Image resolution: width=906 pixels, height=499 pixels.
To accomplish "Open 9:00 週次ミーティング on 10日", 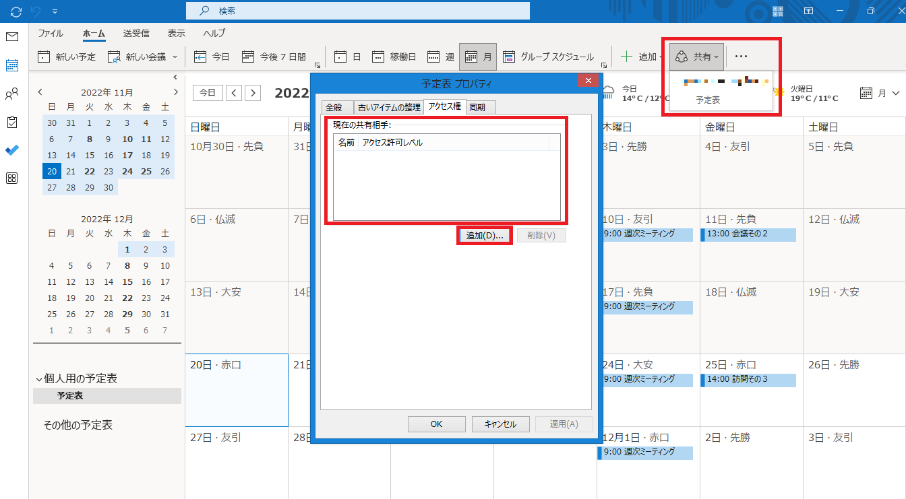I will click(645, 234).
